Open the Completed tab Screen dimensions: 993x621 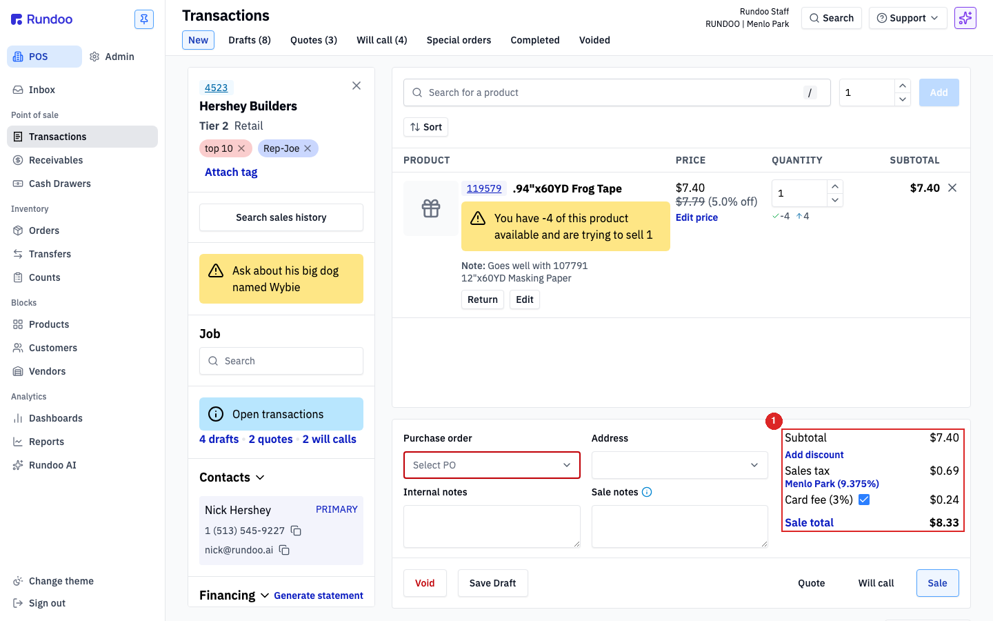pyautogui.click(x=535, y=40)
